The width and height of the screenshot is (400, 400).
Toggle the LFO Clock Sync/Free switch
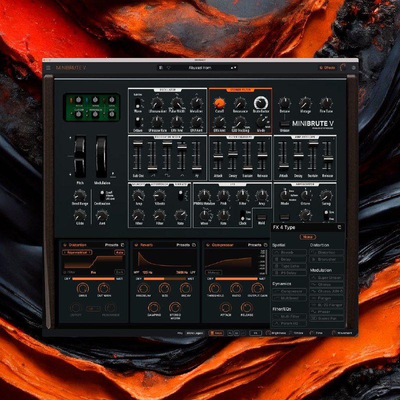242,215
